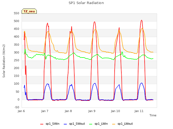Click the sp1_LWout legend label
The image size is (173, 129).
[x=125, y=124]
